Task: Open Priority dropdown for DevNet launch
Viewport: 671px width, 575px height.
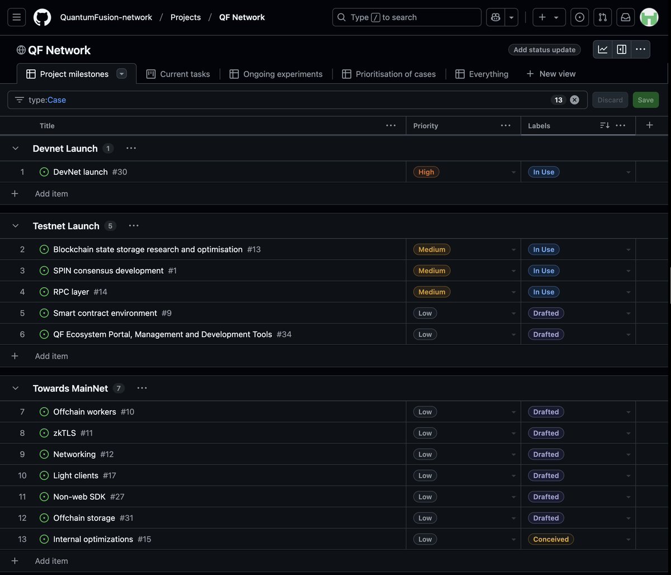Action: [513, 172]
